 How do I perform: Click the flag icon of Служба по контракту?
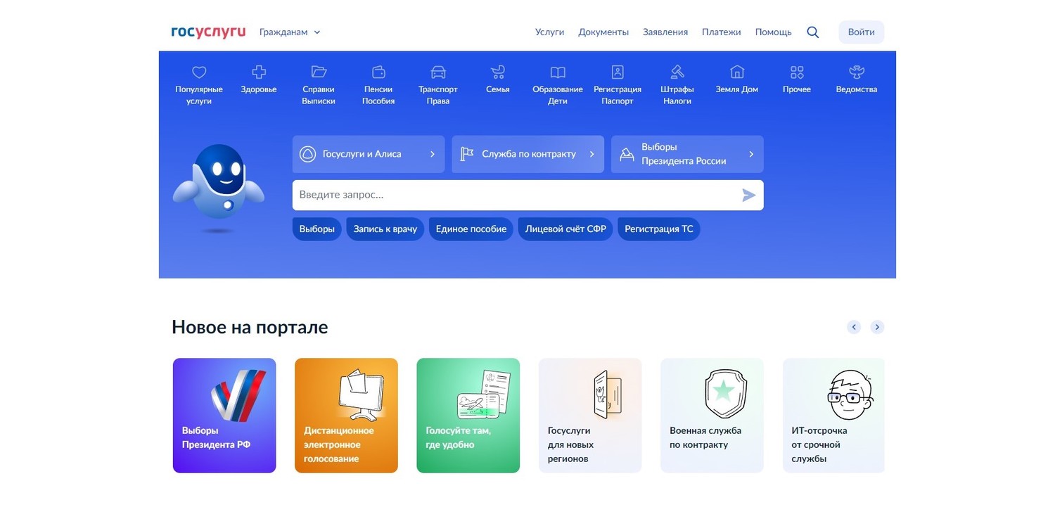tap(467, 154)
